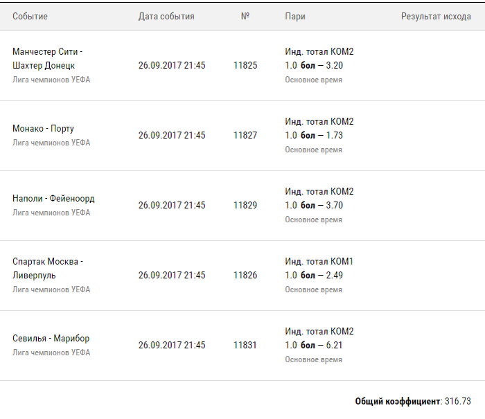The height and width of the screenshot is (419, 485).
Task: Click Лига чемпионов УЕФА under Монако - Порту
Action: click(51, 143)
